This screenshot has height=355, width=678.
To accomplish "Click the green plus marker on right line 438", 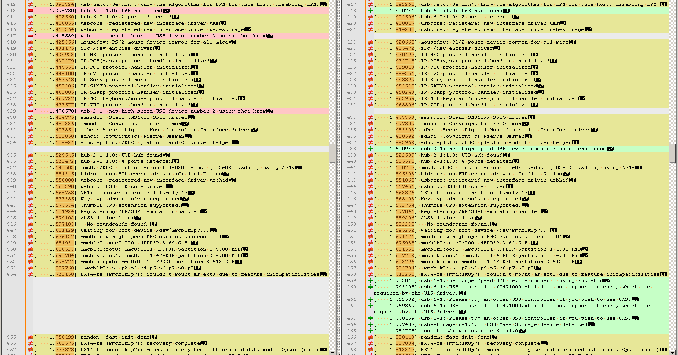I will 370,149.
